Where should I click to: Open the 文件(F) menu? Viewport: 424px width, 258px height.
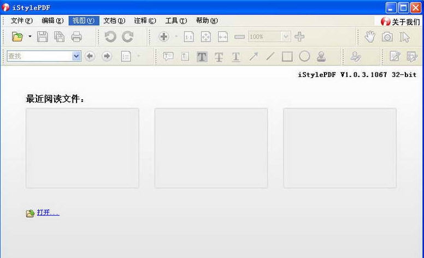pos(22,21)
